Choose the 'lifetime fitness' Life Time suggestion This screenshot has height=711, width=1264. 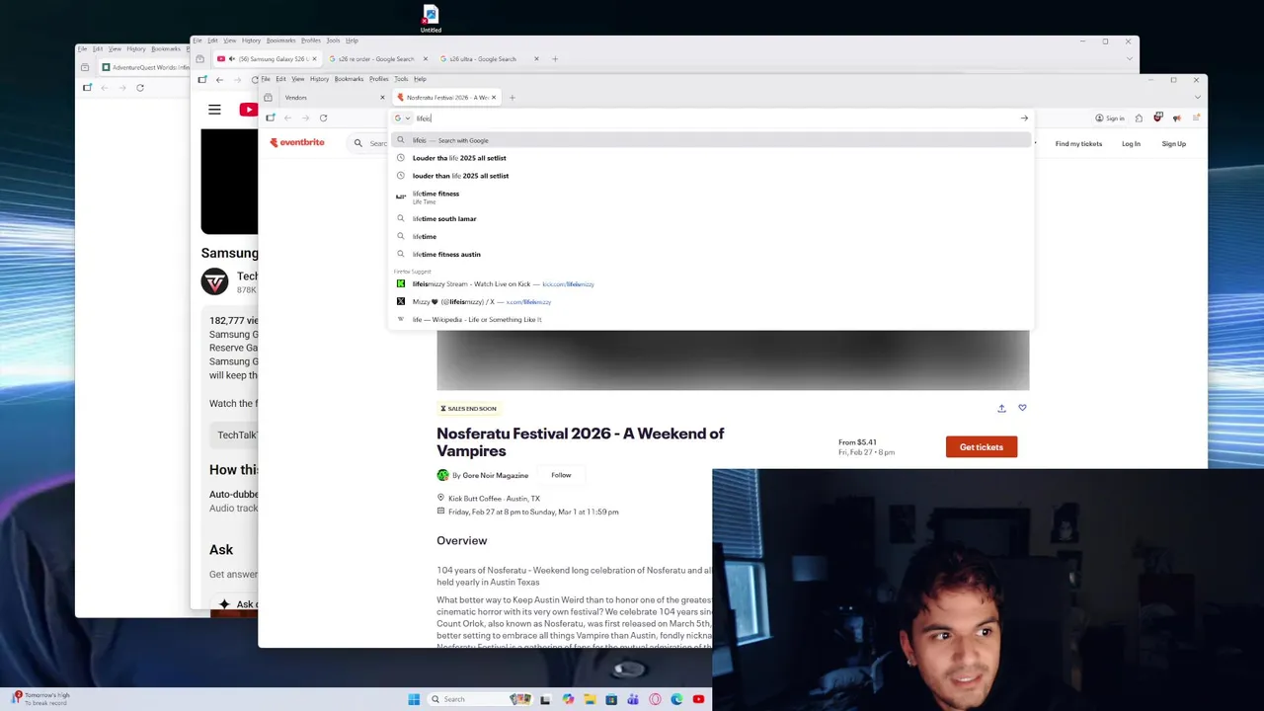[711, 197]
